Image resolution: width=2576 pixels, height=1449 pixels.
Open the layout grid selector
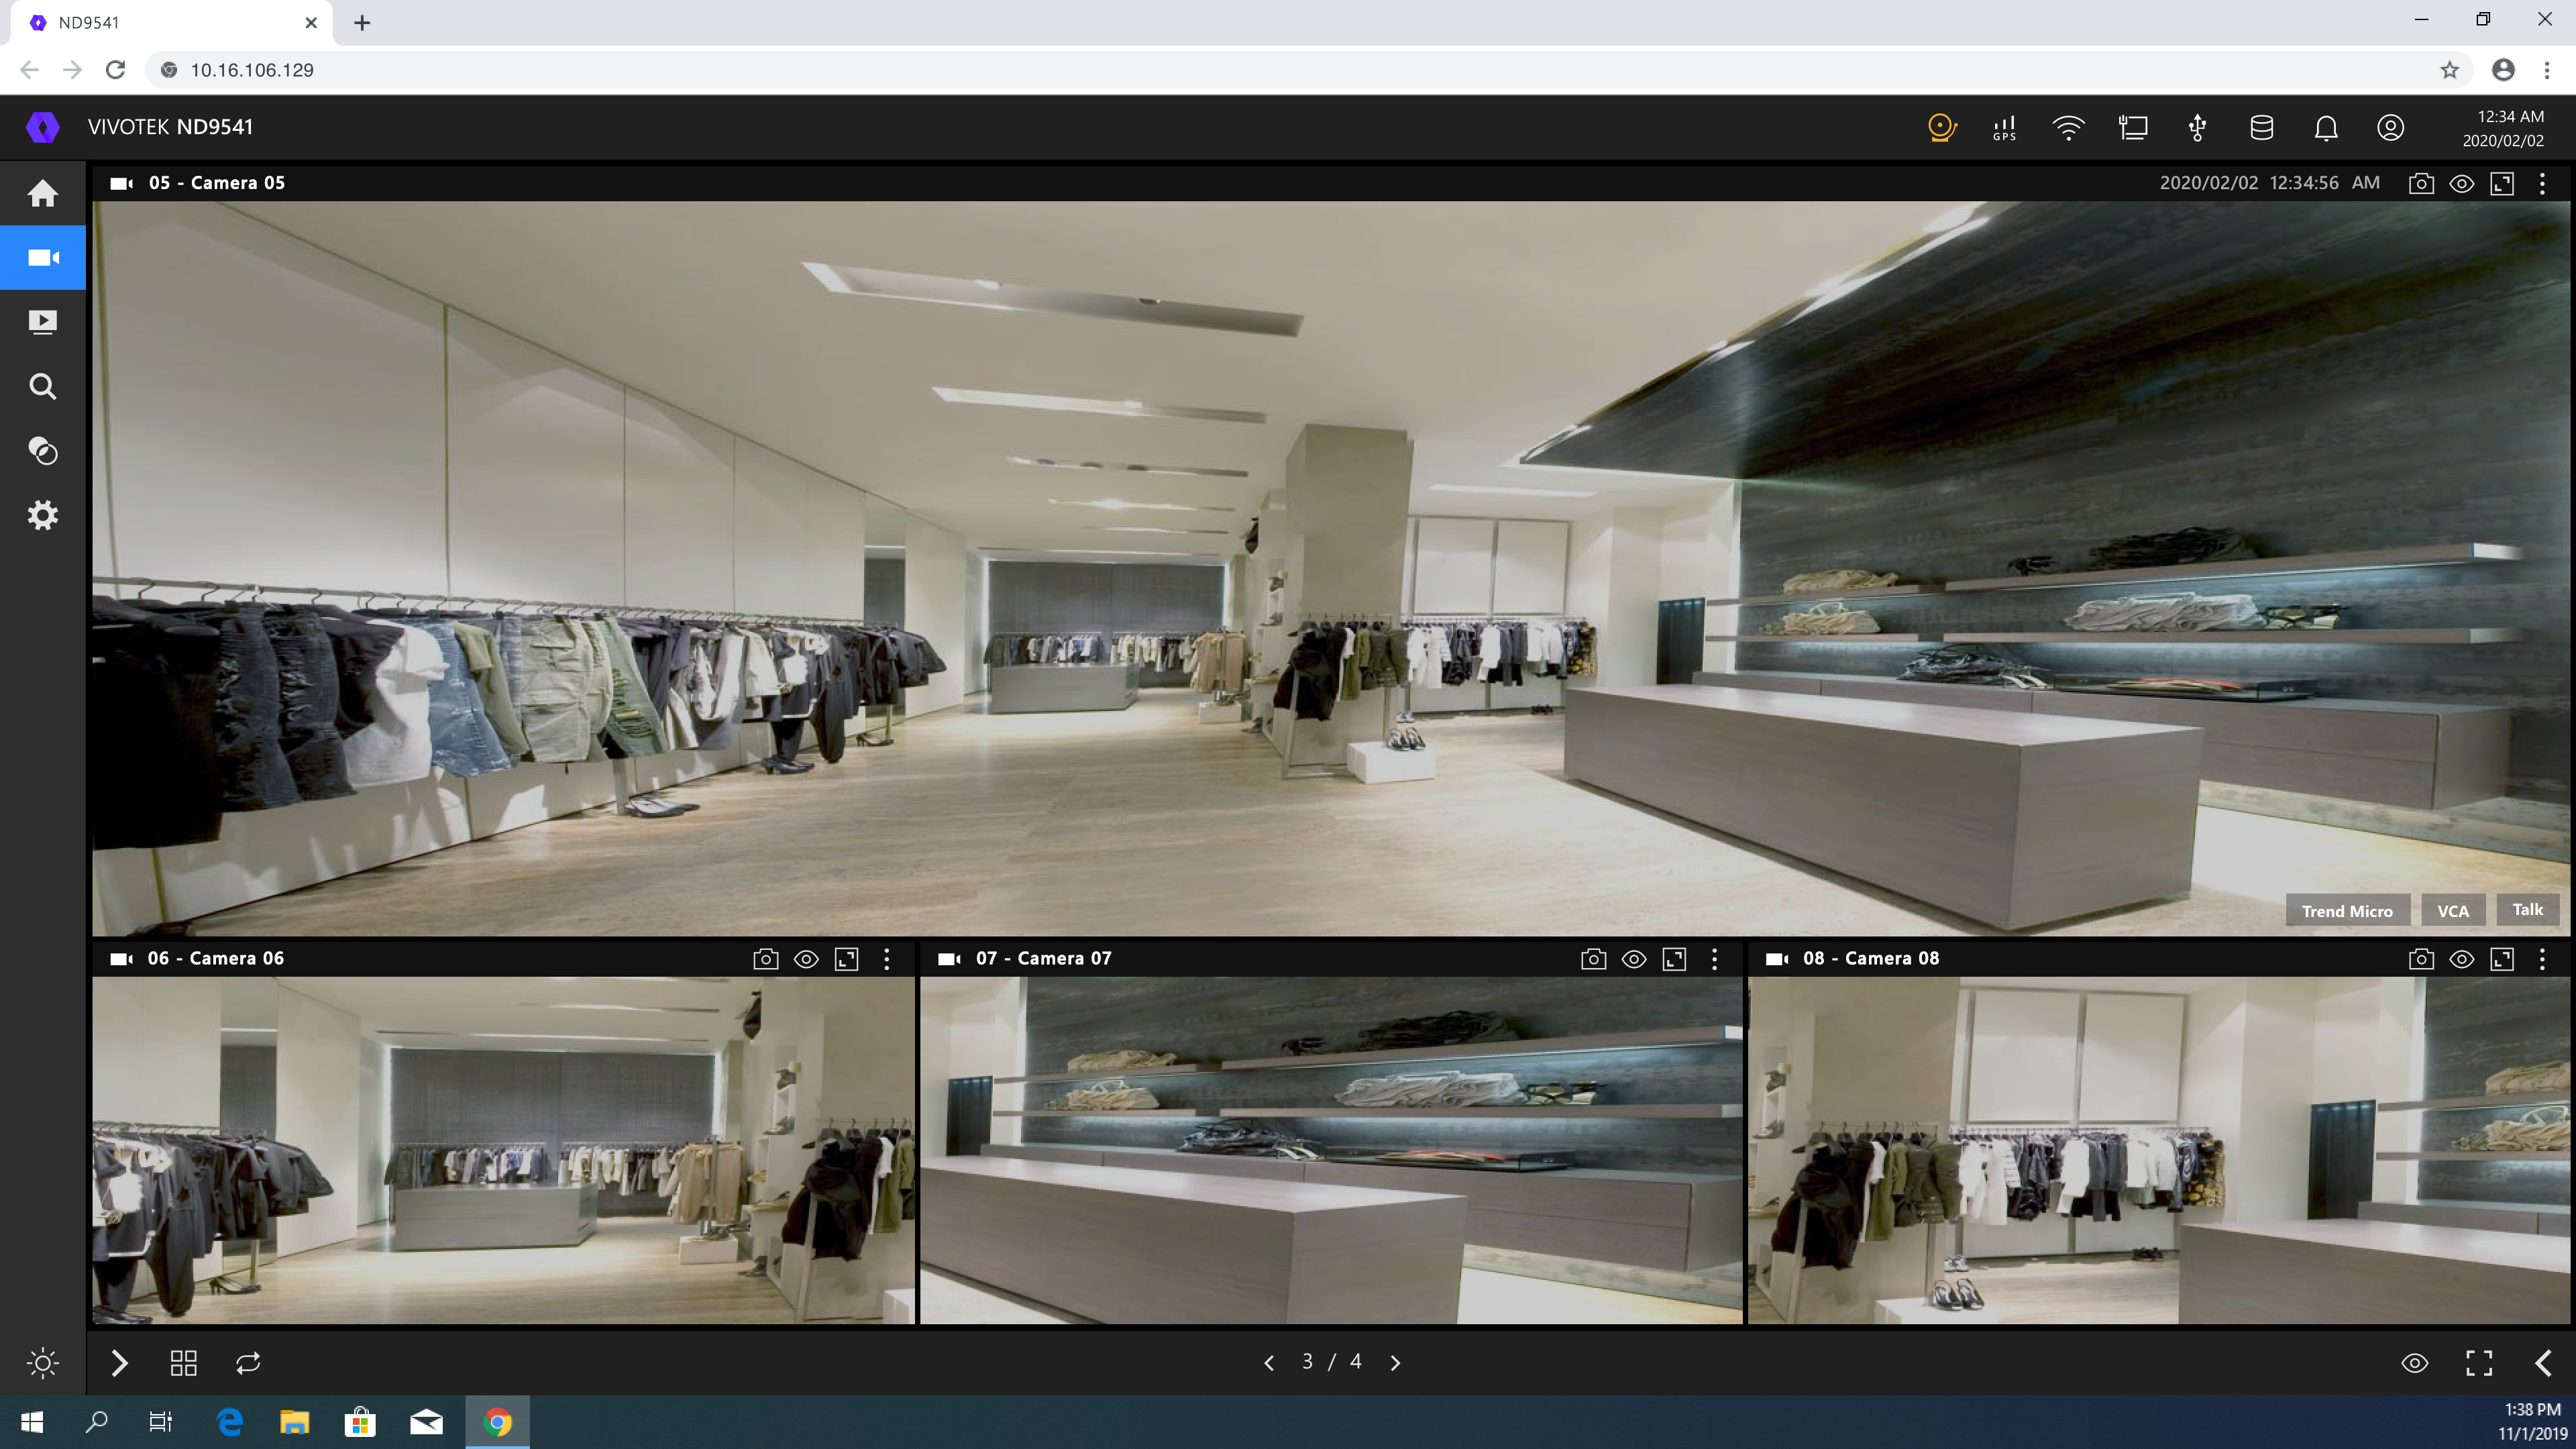click(183, 1363)
